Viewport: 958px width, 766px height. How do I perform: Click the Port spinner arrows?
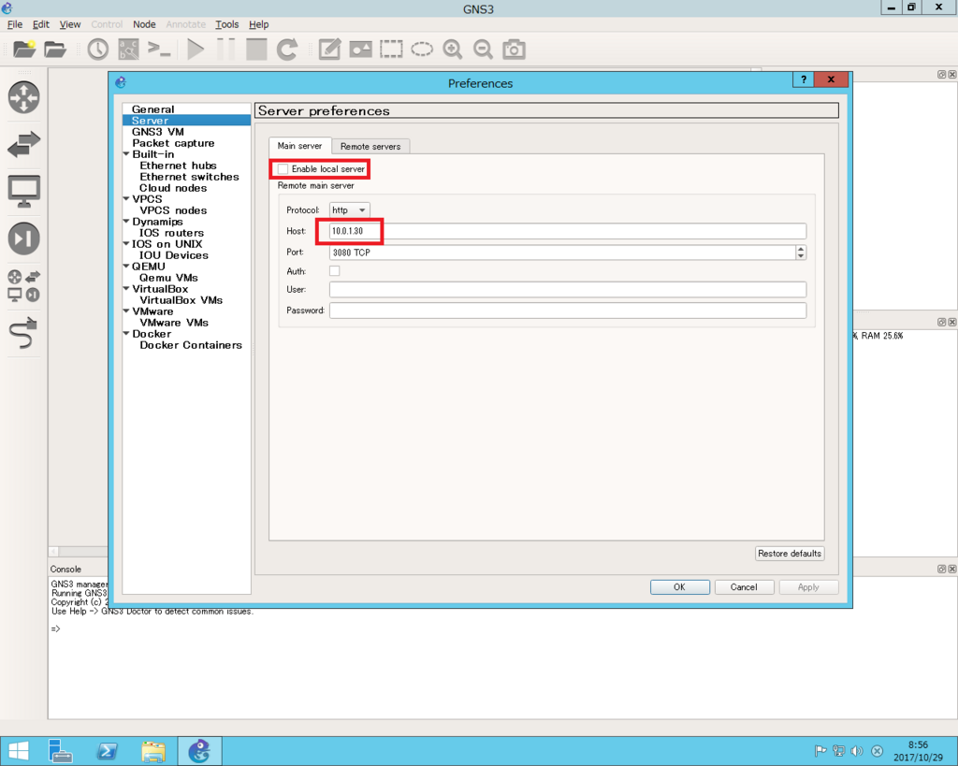(801, 253)
